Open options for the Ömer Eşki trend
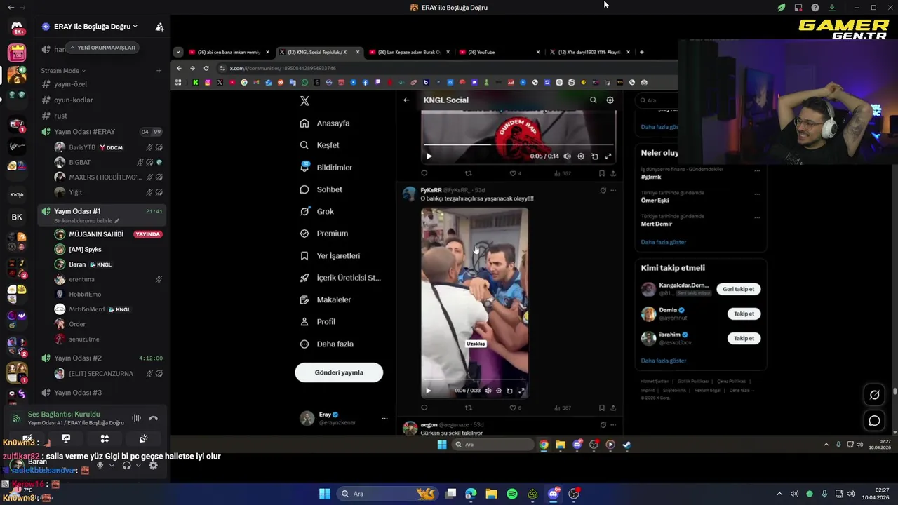 [x=757, y=194]
